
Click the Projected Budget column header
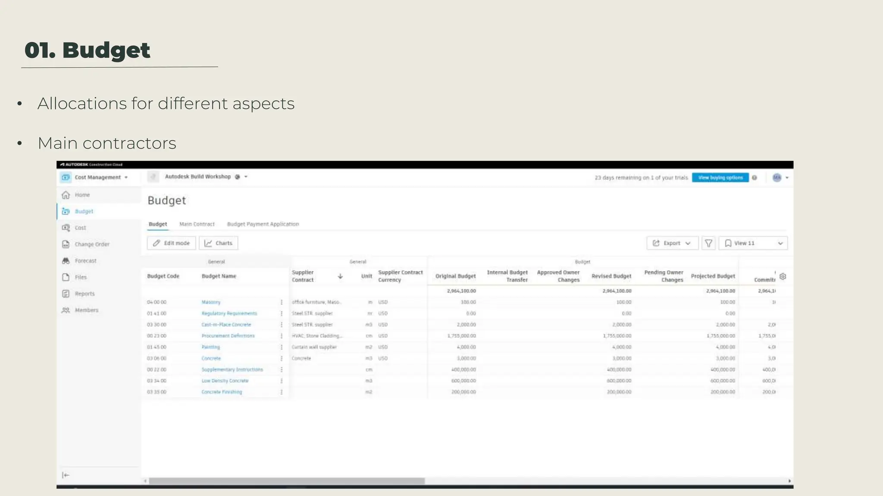point(713,276)
